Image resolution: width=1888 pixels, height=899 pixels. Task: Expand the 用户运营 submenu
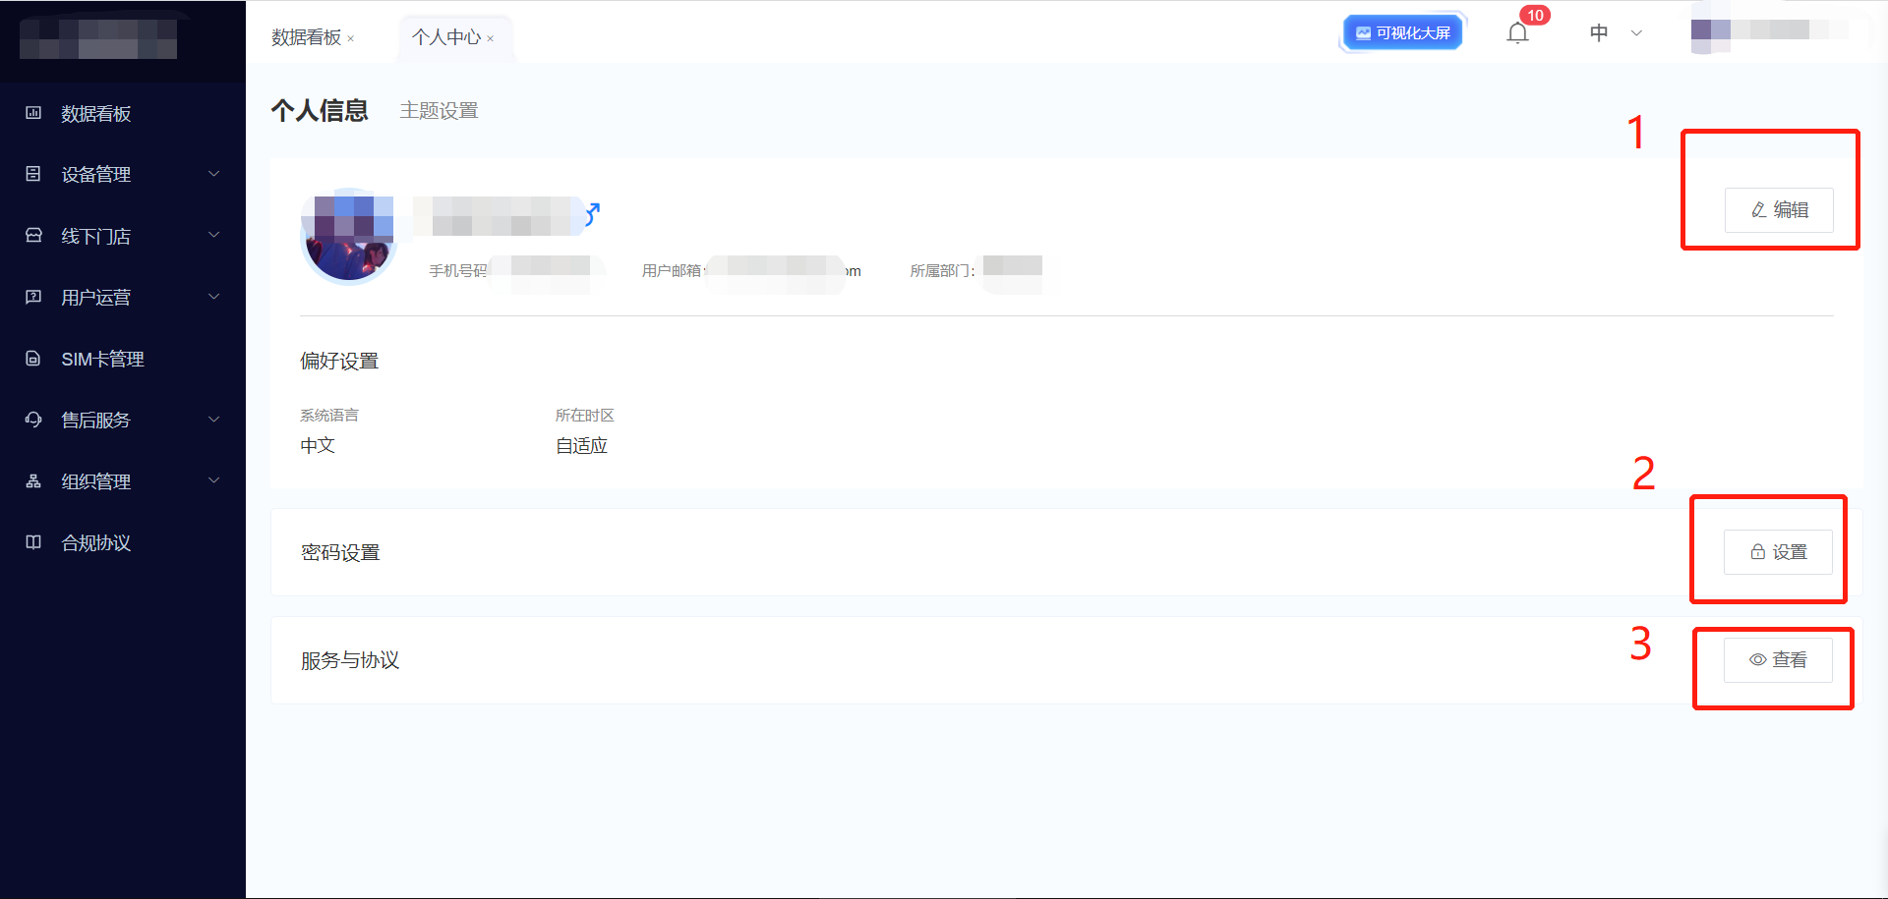213,297
